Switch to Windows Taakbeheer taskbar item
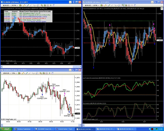The image size is (164, 131). click(23, 129)
